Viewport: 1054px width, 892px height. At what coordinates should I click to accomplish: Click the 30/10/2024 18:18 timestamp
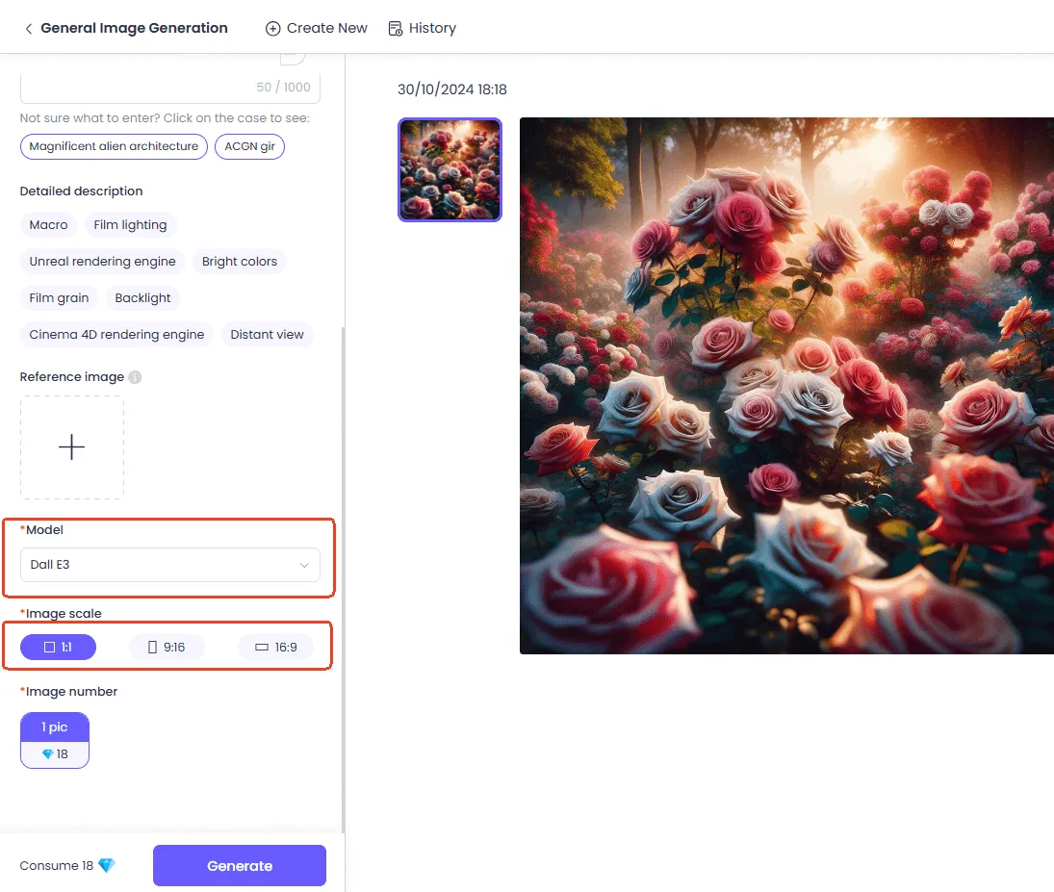tap(452, 89)
